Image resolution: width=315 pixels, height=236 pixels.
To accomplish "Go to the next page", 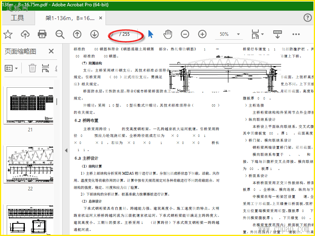I will (x=94, y=34).
